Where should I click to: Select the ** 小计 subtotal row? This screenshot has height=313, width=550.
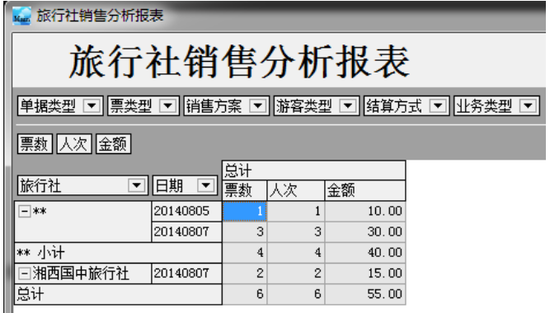tap(118, 252)
